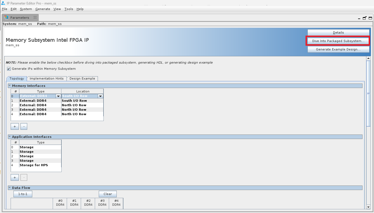Viewport: 374px width, 213px height.
Task: Minimize the Parameters panel
Action: (x=359, y=18)
